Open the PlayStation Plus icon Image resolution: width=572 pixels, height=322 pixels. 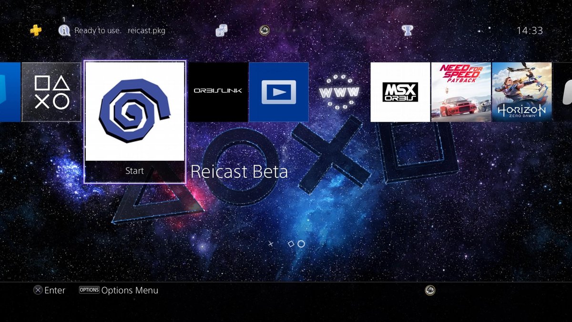point(36,31)
